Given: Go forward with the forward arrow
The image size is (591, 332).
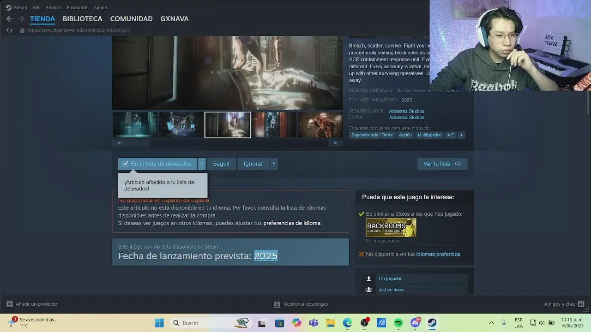Looking at the screenshot, I should tap(21, 19).
